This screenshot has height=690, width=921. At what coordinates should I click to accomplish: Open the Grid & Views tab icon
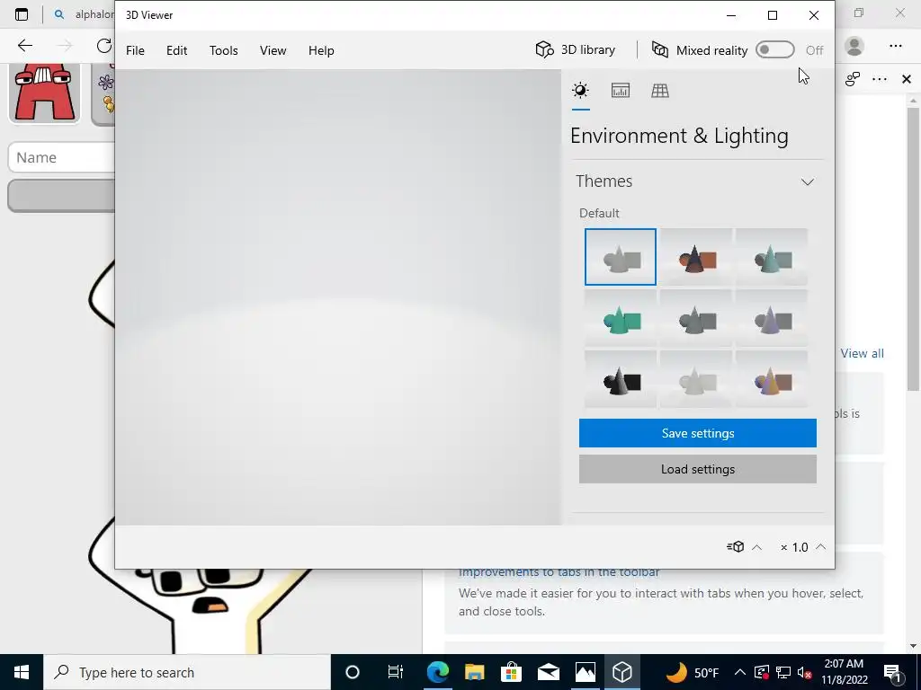(660, 91)
